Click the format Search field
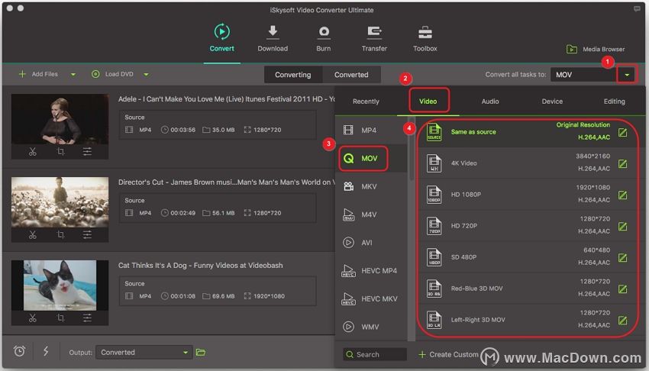This screenshot has height=371, width=649. [375, 354]
